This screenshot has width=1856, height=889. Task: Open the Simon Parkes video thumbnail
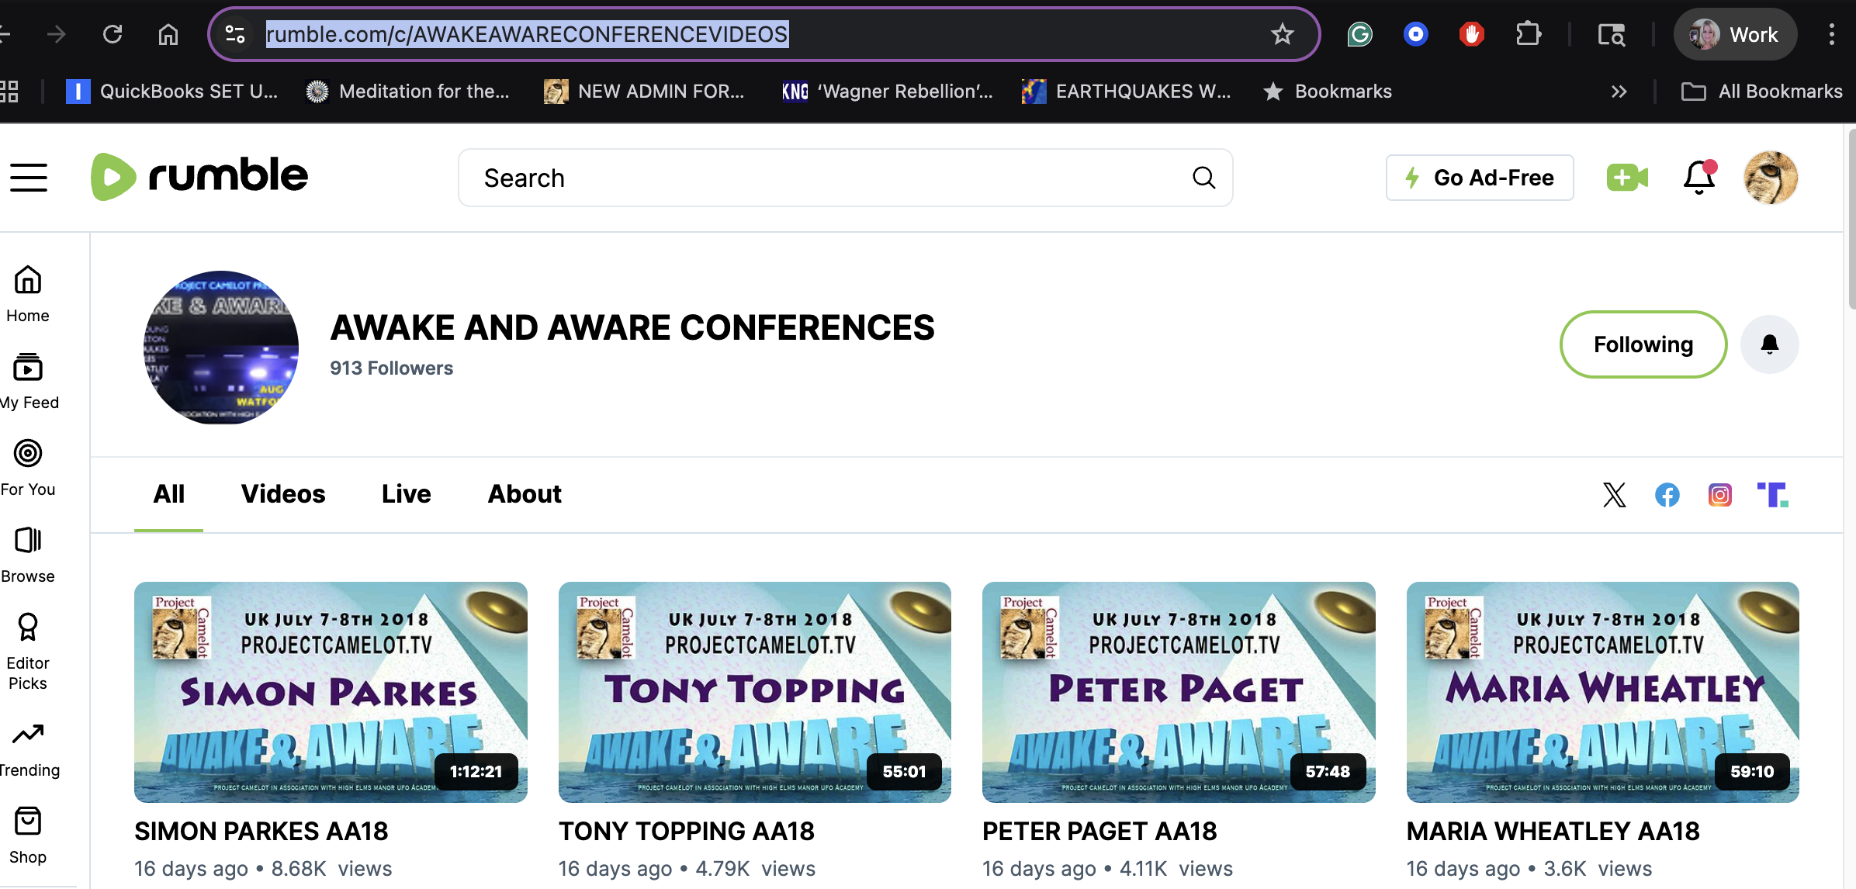[x=331, y=692]
